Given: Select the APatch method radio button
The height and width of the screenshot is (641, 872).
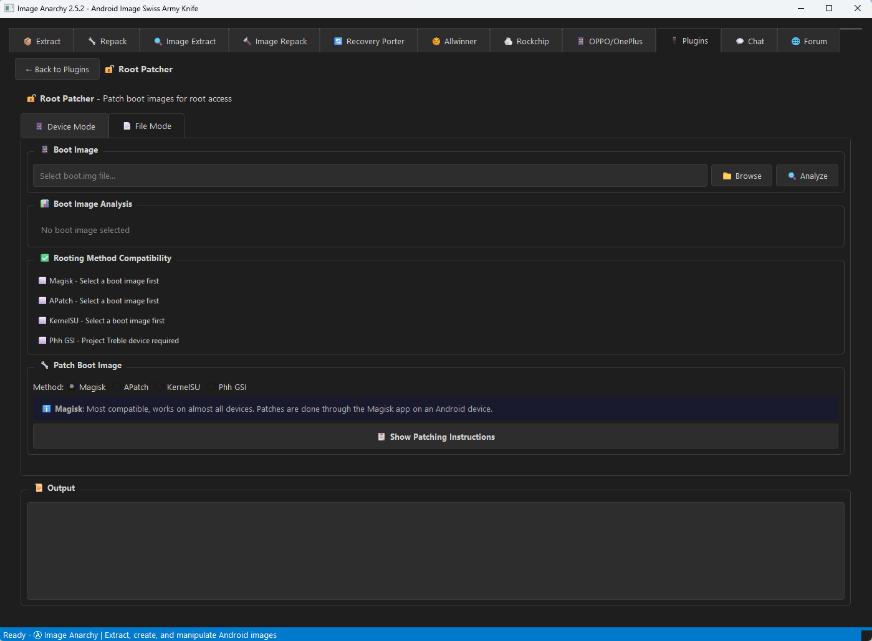Looking at the screenshot, I should pyautogui.click(x=117, y=387).
